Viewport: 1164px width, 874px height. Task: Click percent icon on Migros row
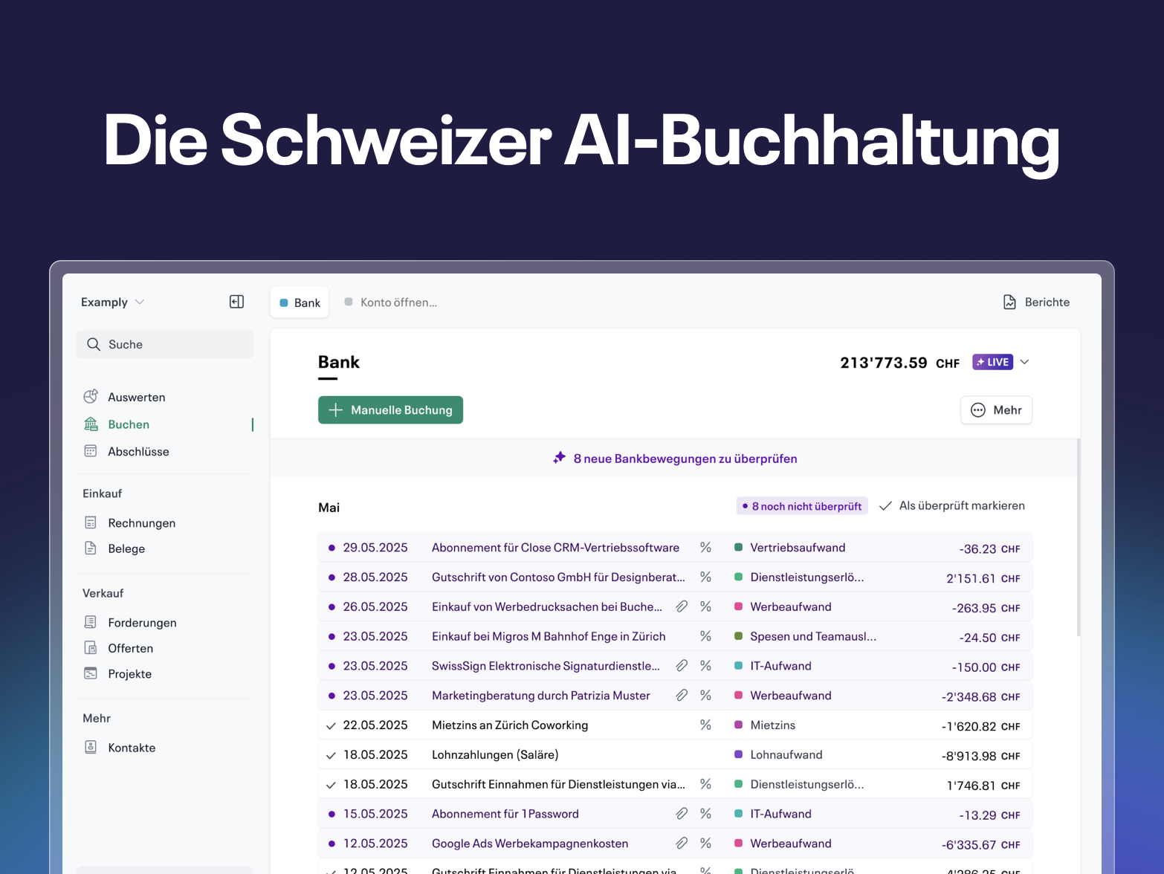coord(705,636)
